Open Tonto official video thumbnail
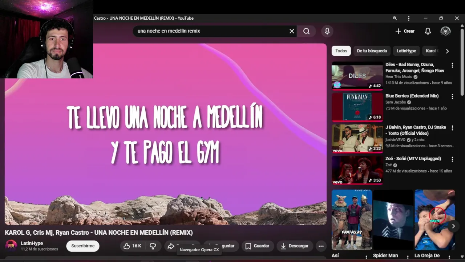This screenshot has width=465, height=262. [x=357, y=138]
